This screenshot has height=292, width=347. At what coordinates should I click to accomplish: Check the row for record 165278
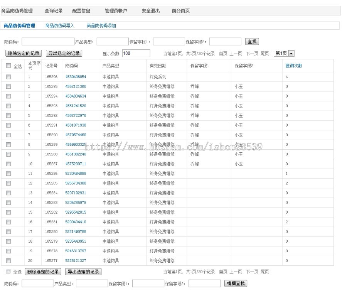point(8,251)
